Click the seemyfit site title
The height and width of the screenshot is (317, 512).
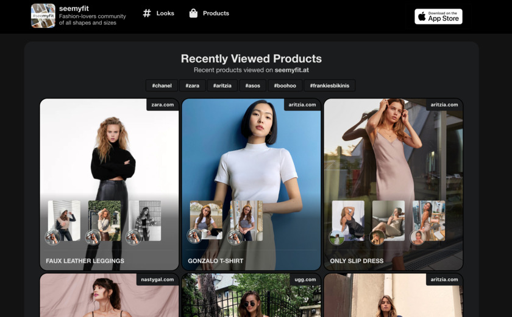pyautogui.click(x=74, y=9)
